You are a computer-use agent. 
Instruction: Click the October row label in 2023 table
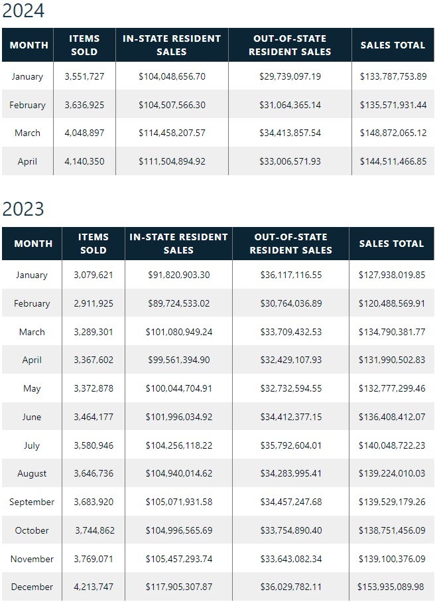[32, 530]
